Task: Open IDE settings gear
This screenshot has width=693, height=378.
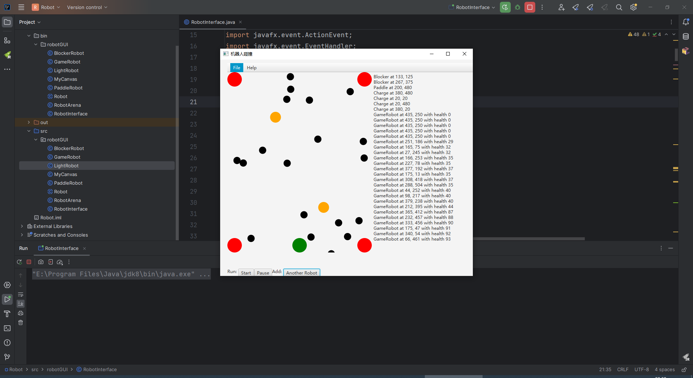Action: pos(633,7)
